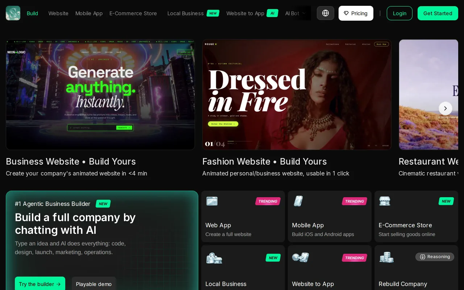
Task: Click the Mobile App phone icon
Action: tap(298, 201)
